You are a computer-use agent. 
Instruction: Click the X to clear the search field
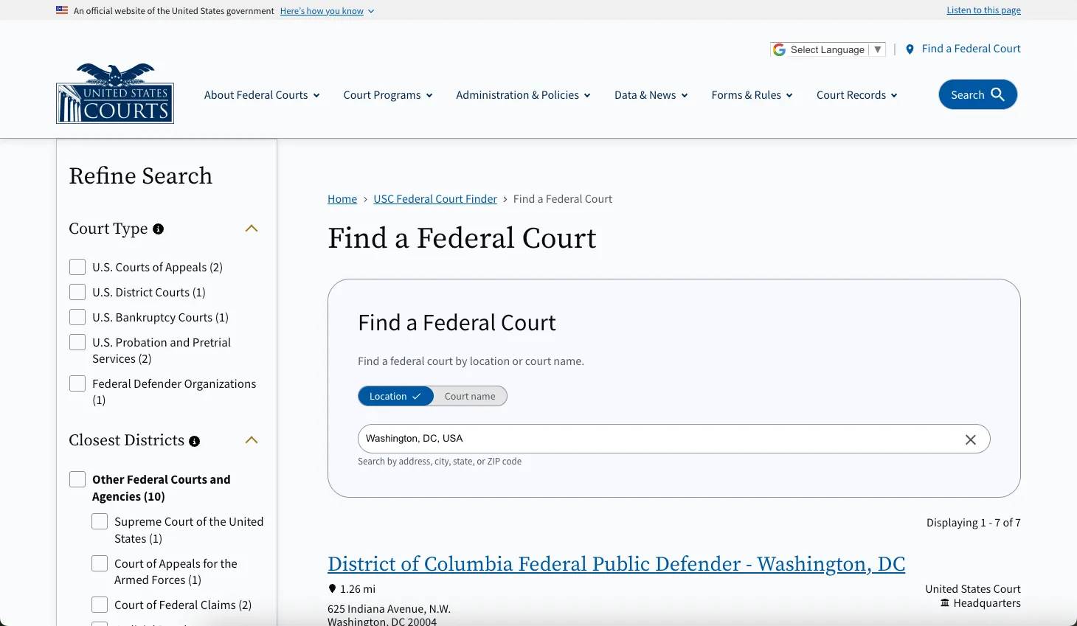coord(971,439)
